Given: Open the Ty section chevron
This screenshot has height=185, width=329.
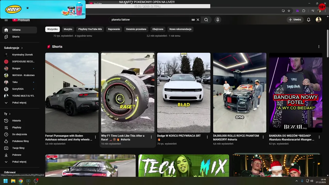Looking at the screenshot, I should coord(10,114).
